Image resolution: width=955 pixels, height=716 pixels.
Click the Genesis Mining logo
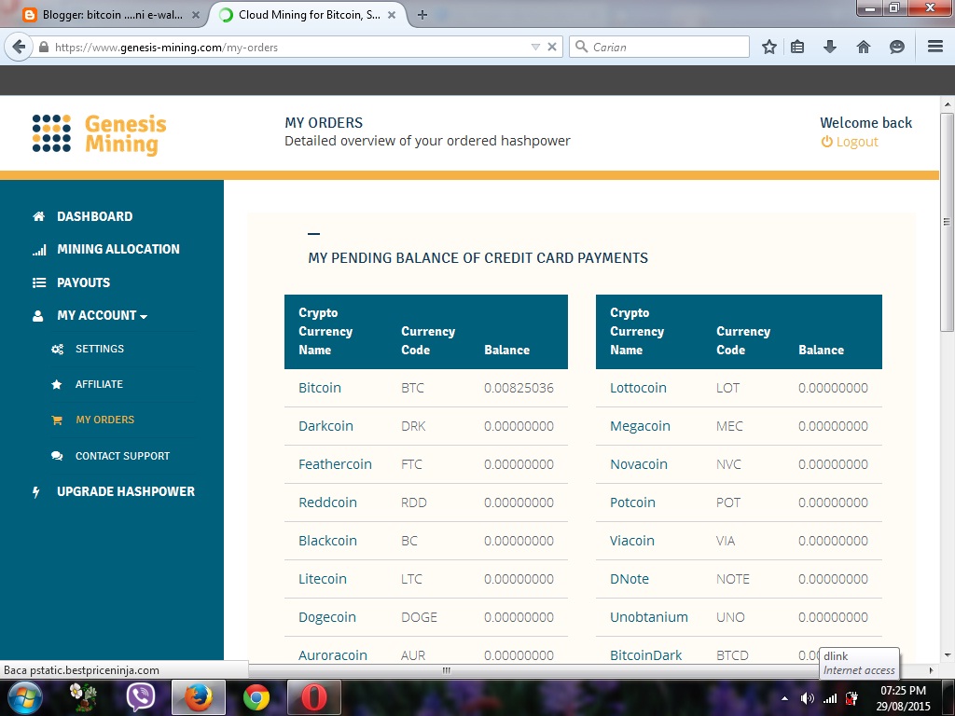click(99, 134)
